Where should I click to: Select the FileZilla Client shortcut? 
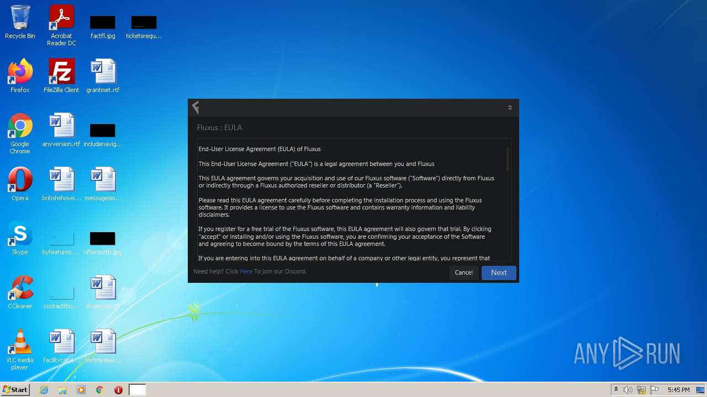click(61, 76)
